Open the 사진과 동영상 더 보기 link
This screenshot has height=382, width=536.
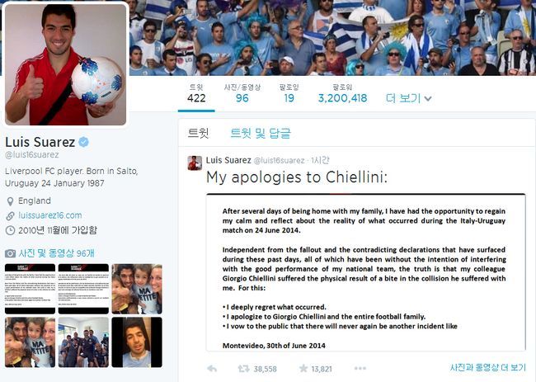[x=488, y=368]
